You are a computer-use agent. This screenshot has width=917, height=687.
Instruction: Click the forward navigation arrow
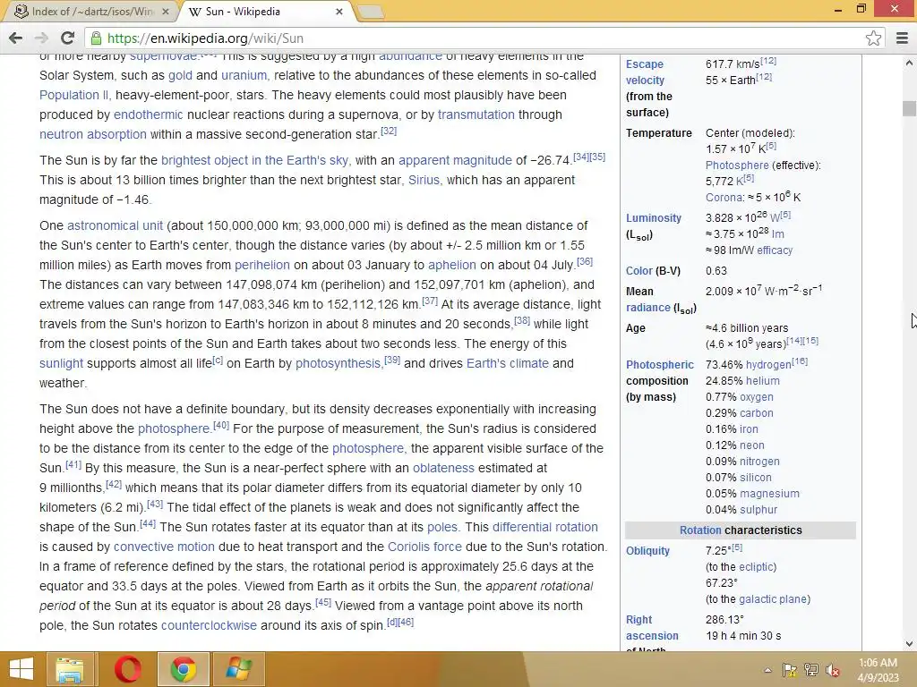41,38
